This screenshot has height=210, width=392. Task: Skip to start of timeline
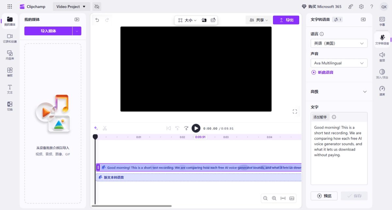(169, 128)
